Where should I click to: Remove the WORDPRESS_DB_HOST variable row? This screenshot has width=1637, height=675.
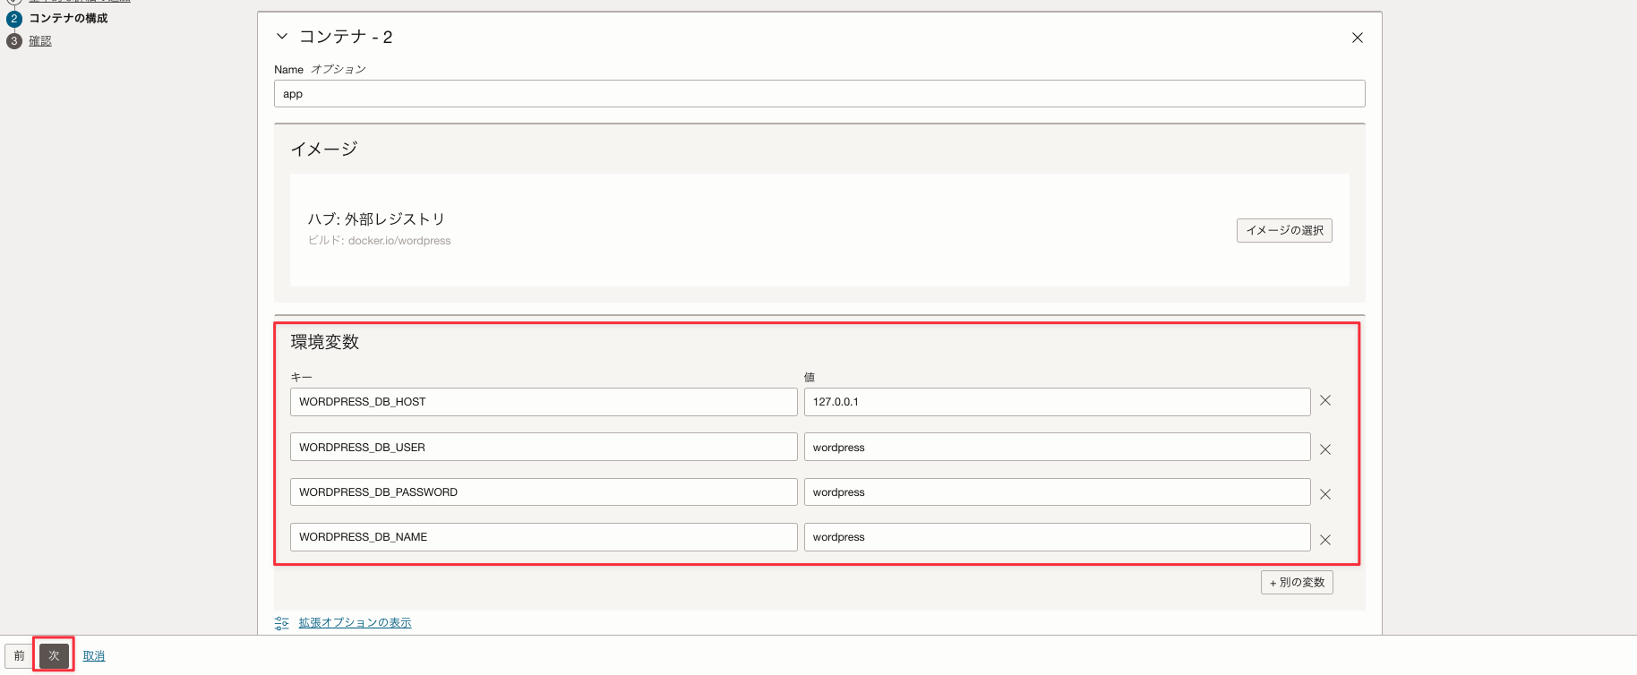pos(1324,401)
